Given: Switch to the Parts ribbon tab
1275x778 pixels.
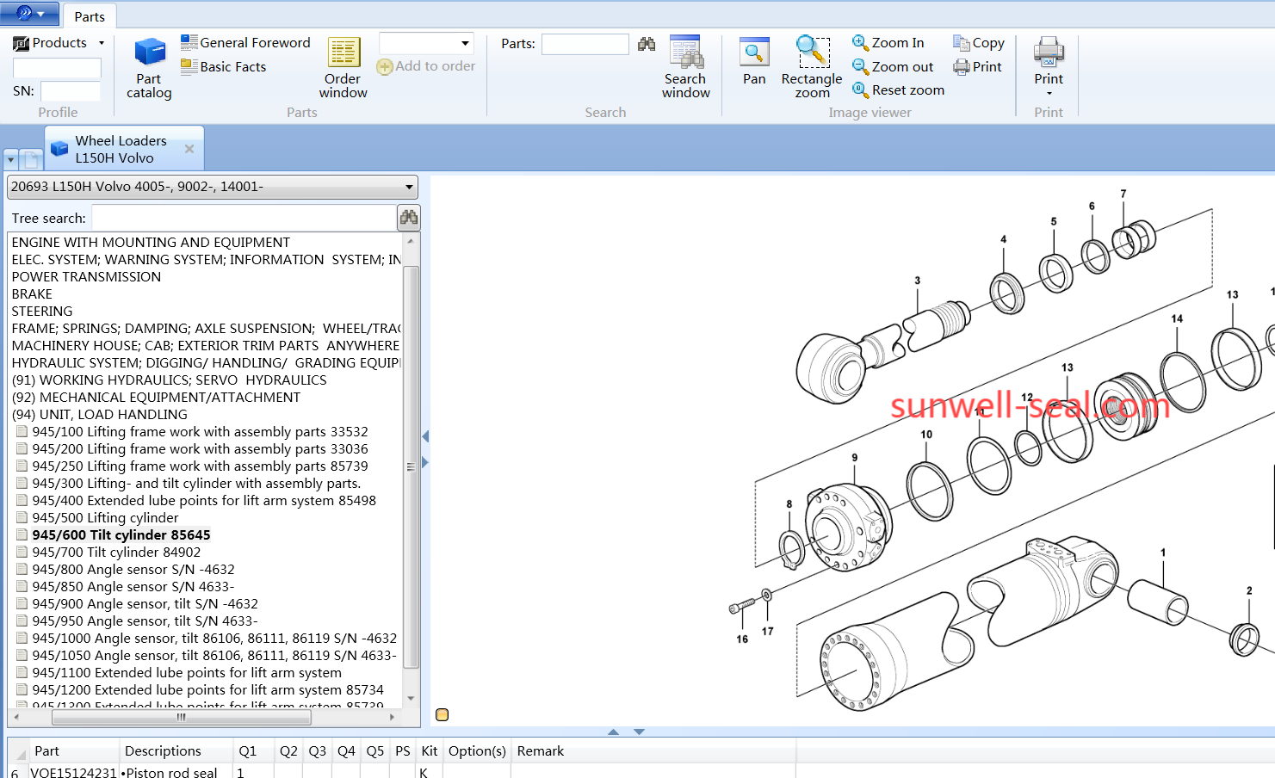Looking at the screenshot, I should [x=90, y=16].
